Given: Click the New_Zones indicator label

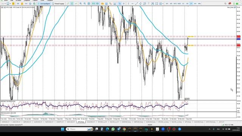Looking at the screenshot, I should click(x=230, y=7).
